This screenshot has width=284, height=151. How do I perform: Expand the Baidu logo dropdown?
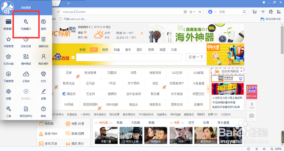point(73,58)
